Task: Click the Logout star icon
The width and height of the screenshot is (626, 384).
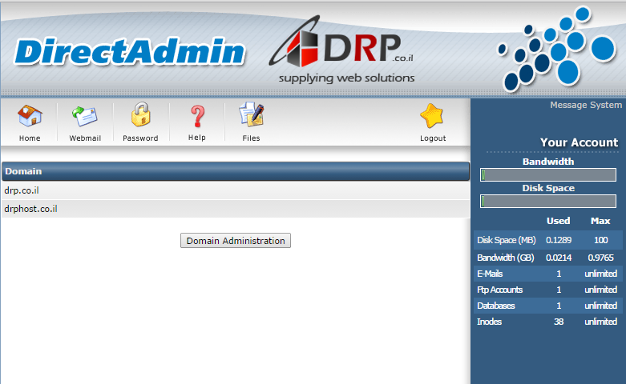Action: [x=432, y=117]
